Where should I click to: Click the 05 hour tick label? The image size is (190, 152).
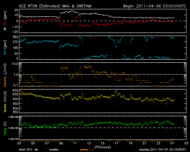click(x=33, y=143)
